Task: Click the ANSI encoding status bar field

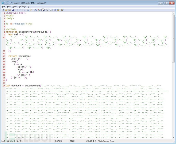Action: coord(72,141)
